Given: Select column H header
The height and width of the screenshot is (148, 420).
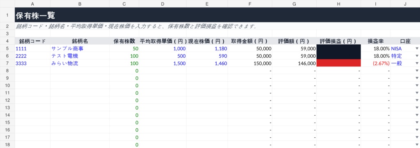Looking at the screenshot, I should [338, 4].
